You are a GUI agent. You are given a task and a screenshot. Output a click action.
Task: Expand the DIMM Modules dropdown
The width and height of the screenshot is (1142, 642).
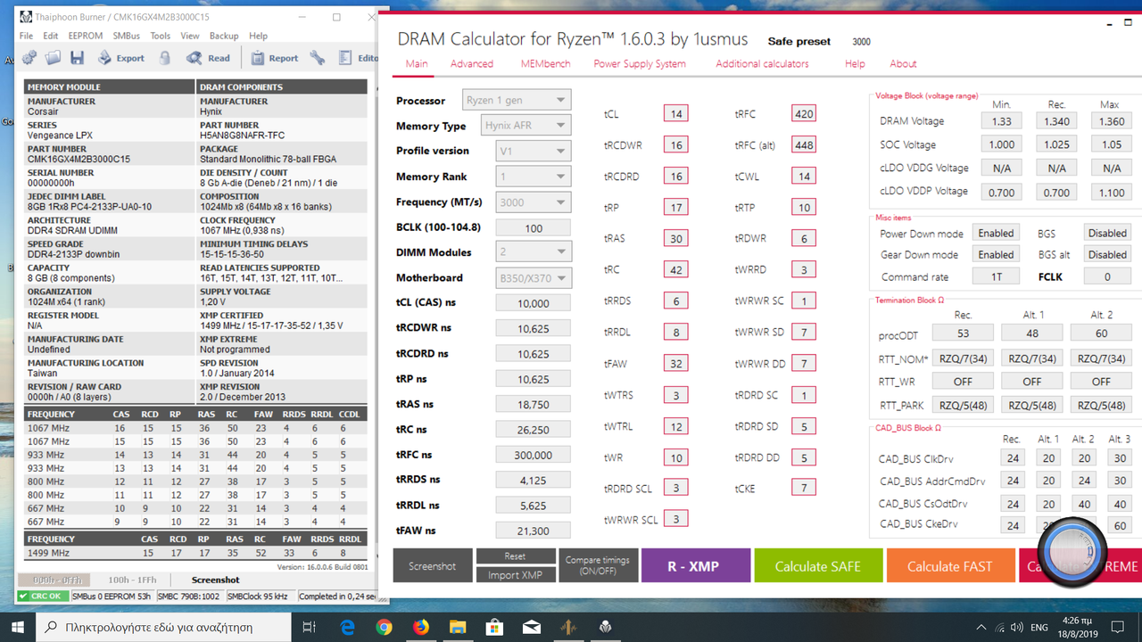click(534, 252)
